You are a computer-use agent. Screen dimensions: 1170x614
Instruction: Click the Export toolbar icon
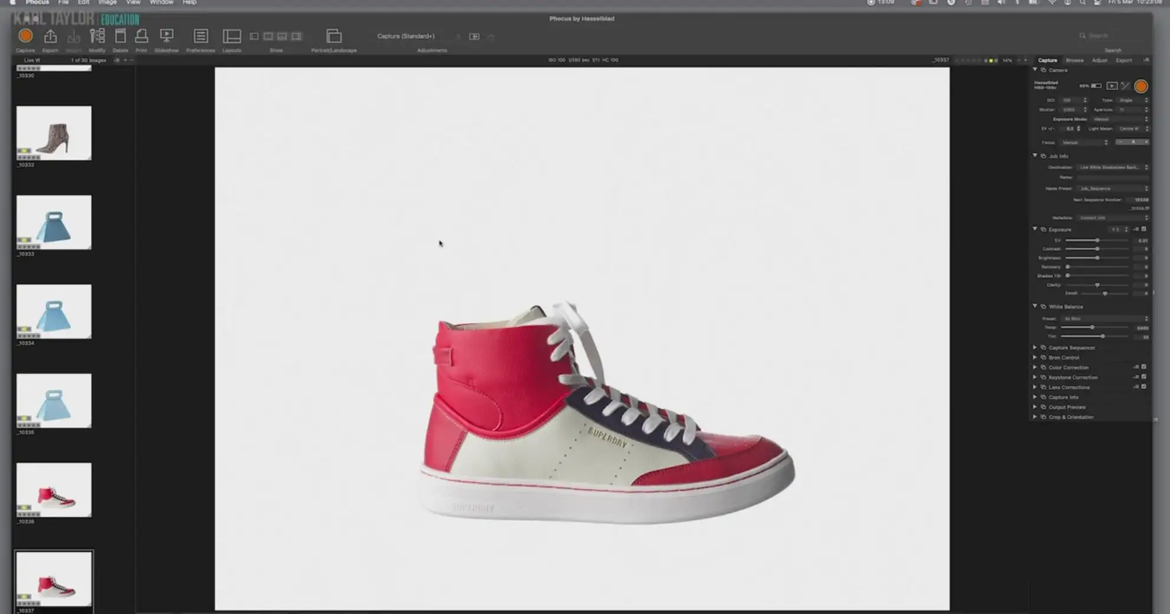51,36
